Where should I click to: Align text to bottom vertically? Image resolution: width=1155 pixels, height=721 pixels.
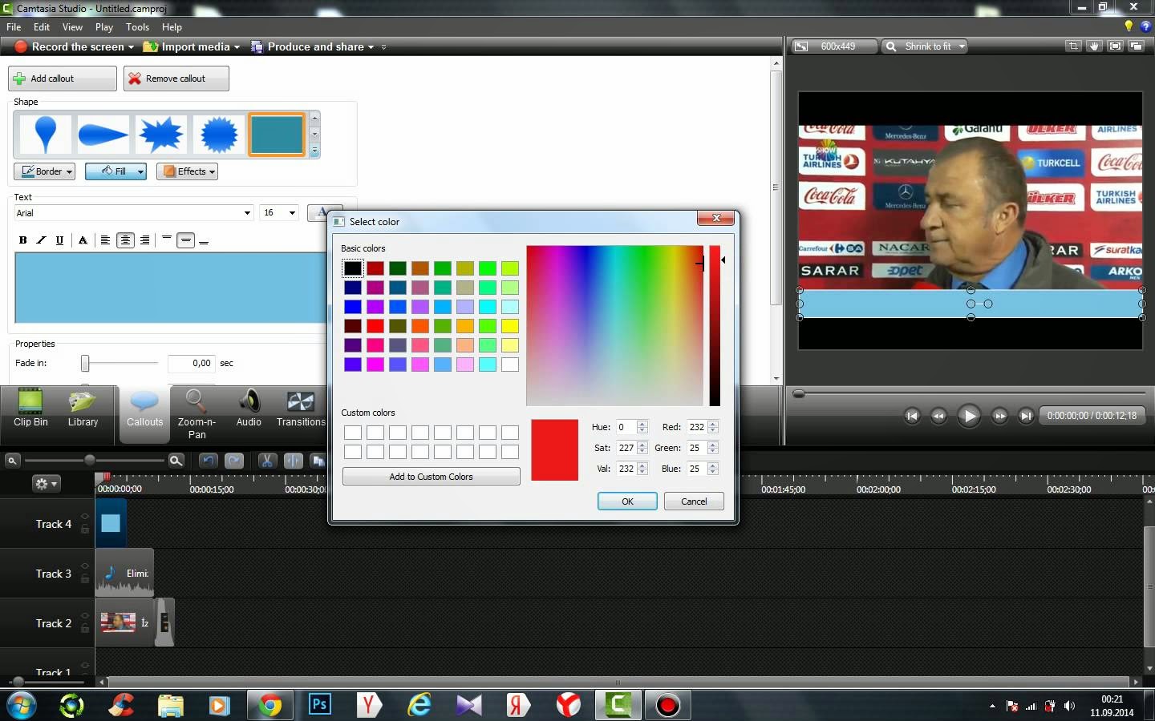pos(204,240)
